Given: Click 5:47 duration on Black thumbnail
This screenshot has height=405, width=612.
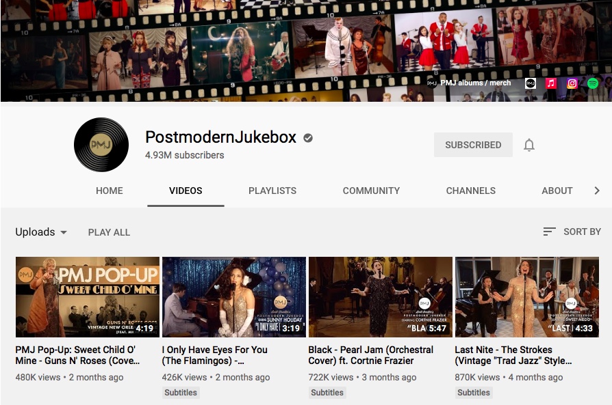Looking at the screenshot, I should click(x=437, y=329).
